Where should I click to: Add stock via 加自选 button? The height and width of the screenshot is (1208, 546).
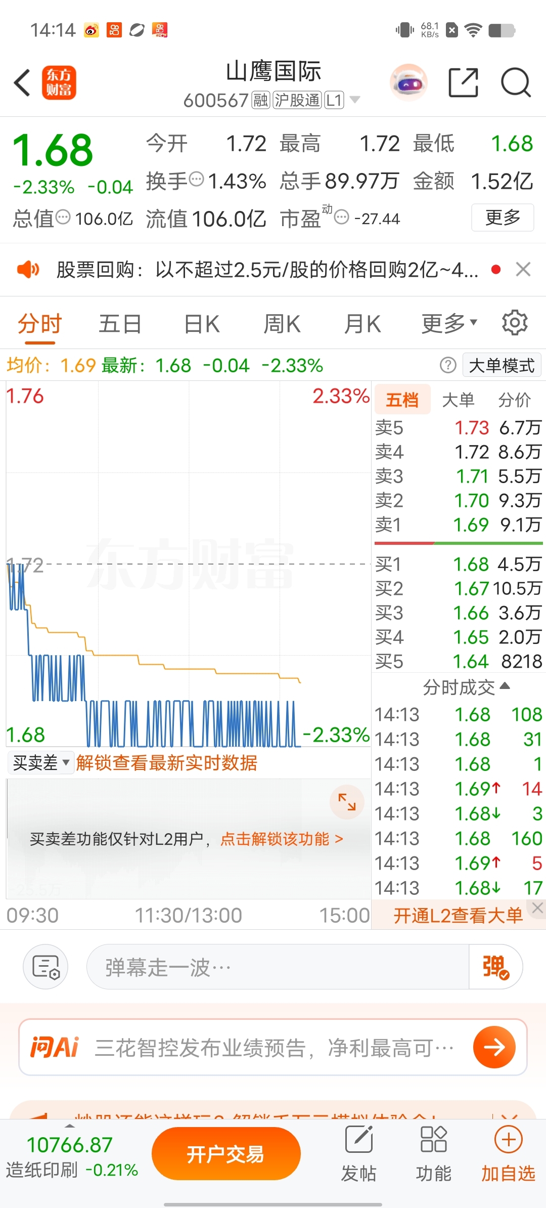point(508,1155)
